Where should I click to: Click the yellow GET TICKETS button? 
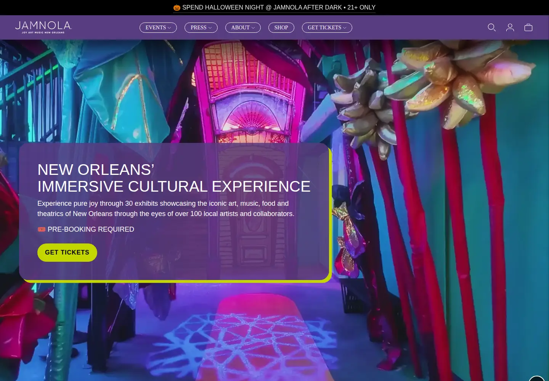[x=67, y=253]
